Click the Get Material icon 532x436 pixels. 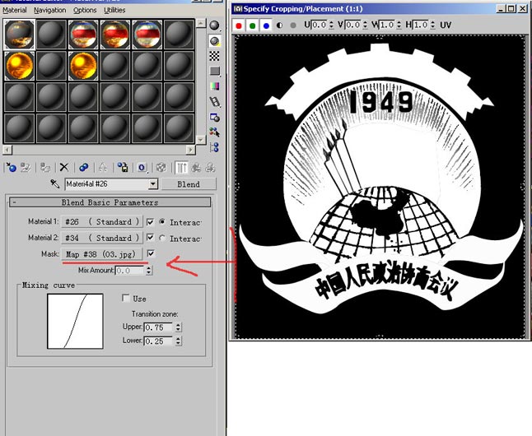(x=11, y=167)
